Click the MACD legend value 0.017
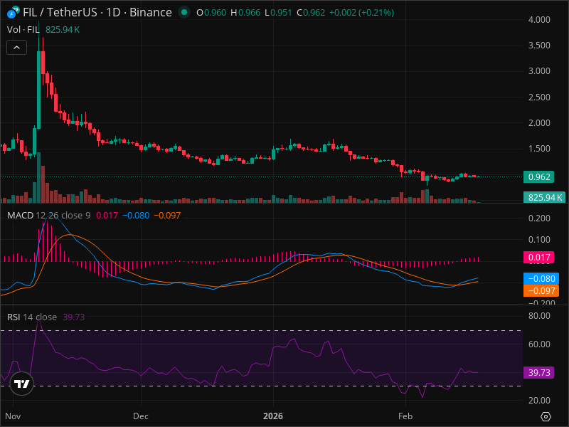Image resolution: width=569 pixels, height=427 pixels. pos(107,216)
